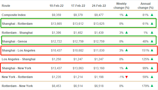Click green arrow beside Rotterdam - Shanghai 3%
Viewport: 158px width, 90px height.
pyautogui.click(x=127, y=32)
